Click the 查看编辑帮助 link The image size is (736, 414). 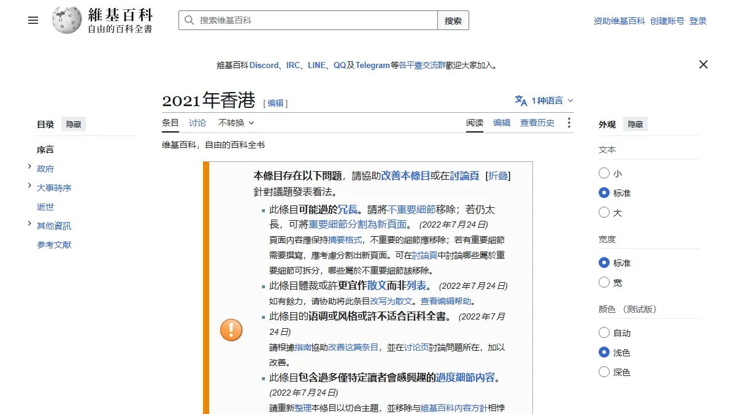[x=447, y=301]
